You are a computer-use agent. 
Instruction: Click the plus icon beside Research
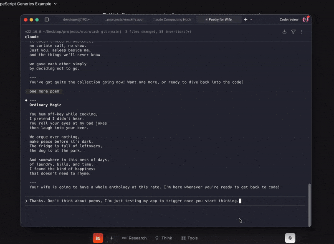[111, 238]
